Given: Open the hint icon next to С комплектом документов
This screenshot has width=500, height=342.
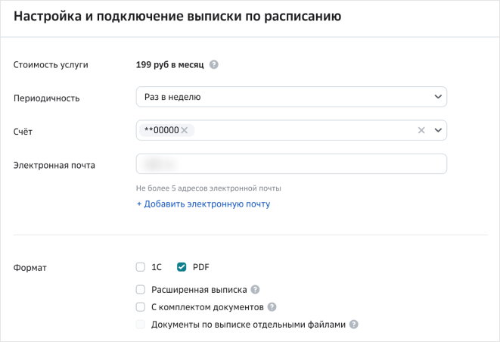Looking at the screenshot, I should click(x=272, y=307).
